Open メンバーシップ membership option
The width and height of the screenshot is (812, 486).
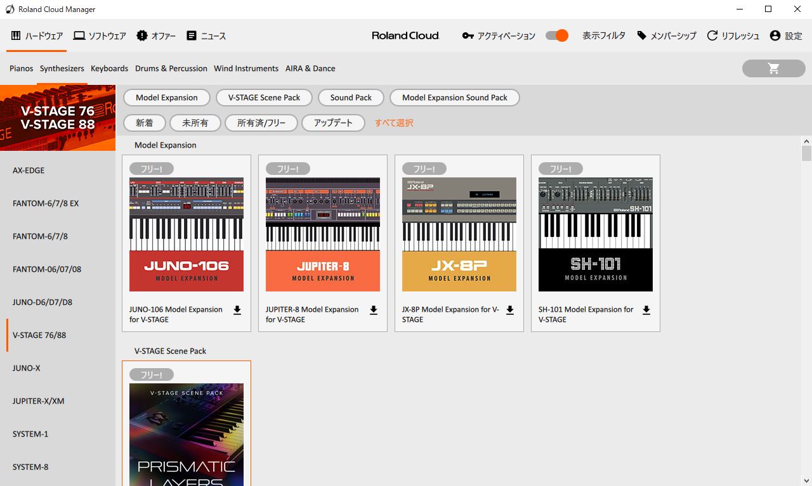coord(666,35)
